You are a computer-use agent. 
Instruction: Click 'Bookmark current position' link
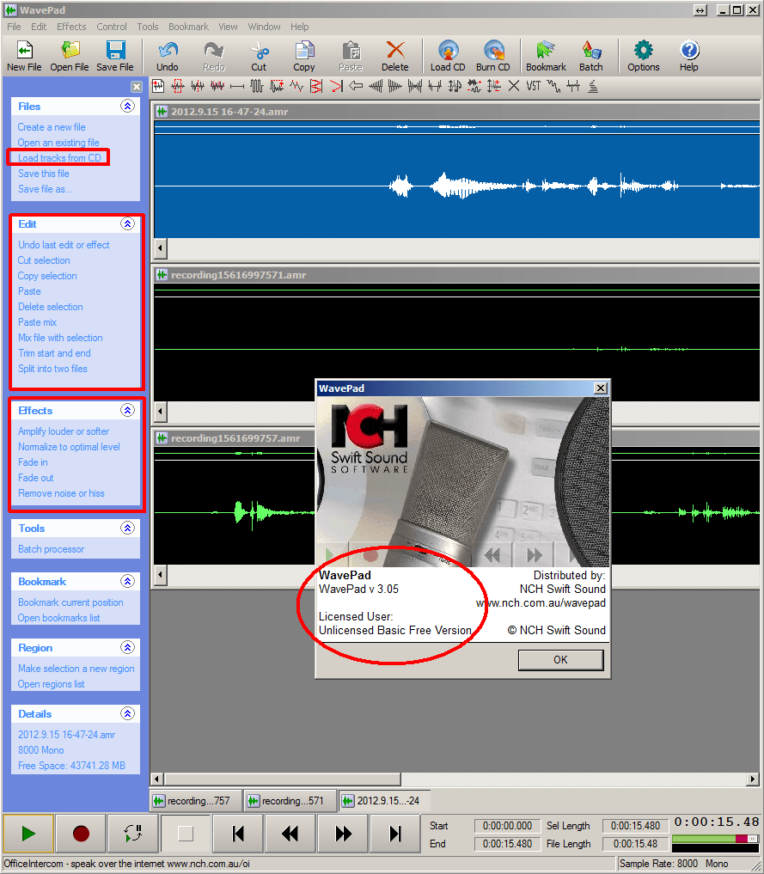pyautogui.click(x=70, y=602)
